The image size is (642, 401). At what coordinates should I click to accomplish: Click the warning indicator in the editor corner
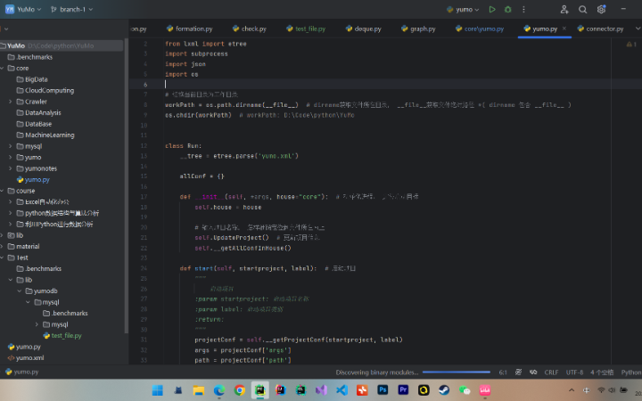631,45
